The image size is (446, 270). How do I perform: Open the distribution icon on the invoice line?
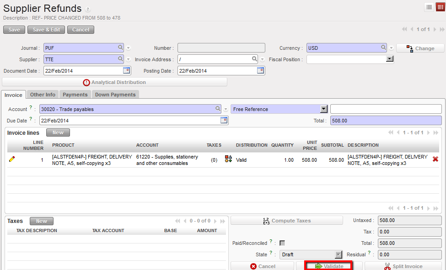click(x=228, y=159)
